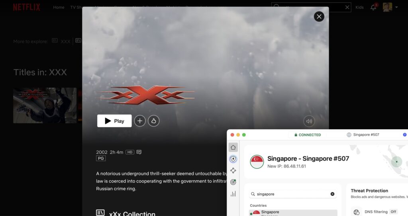Click the xXx Collection heading
408x216 pixels.
pyautogui.click(x=132, y=214)
